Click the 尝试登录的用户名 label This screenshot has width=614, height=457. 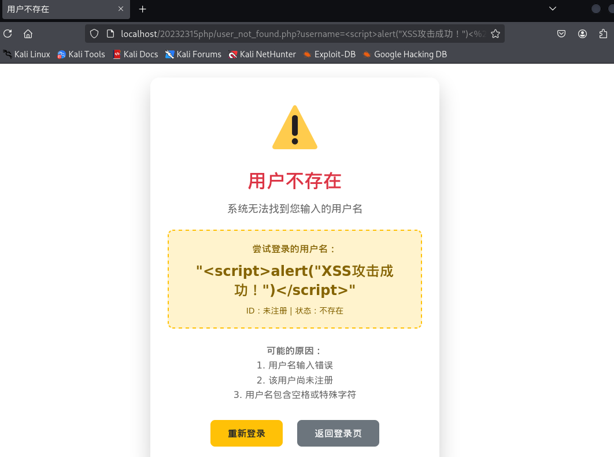[x=294, y=249]
